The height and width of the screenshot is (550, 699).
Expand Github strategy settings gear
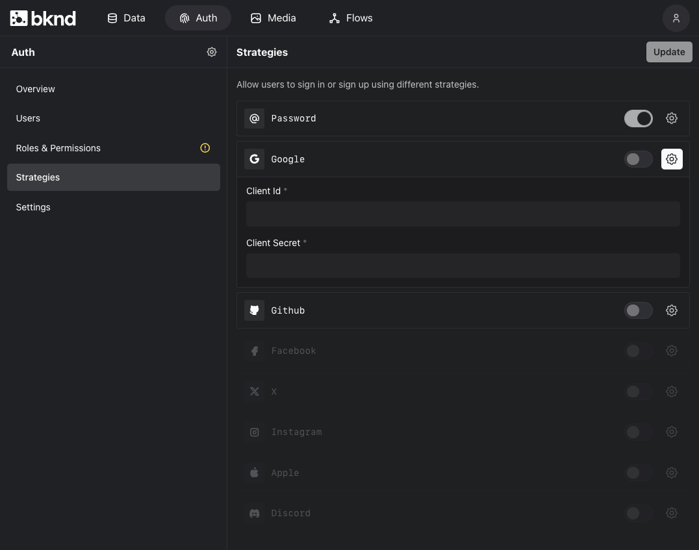point(671,310)
